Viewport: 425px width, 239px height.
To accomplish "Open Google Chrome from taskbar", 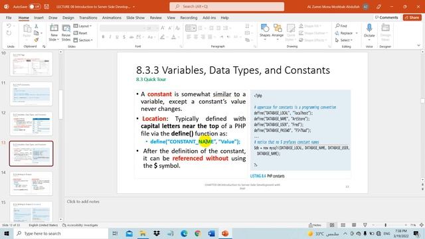I will tap(198, 233).
